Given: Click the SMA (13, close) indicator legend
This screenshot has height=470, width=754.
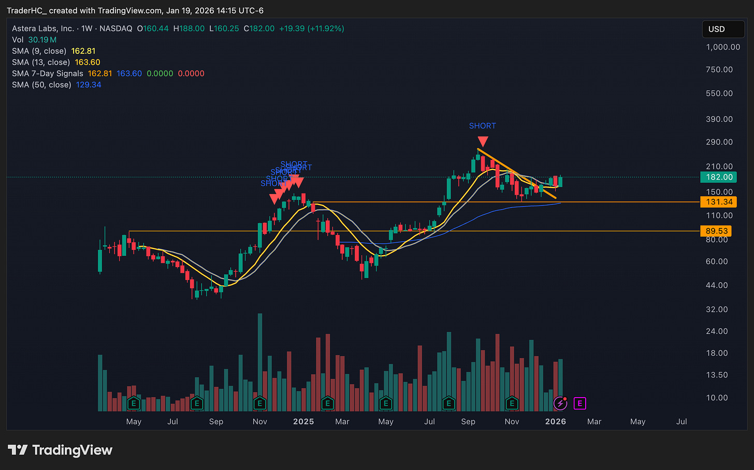Looking at the screenshot, I should 56,62.
